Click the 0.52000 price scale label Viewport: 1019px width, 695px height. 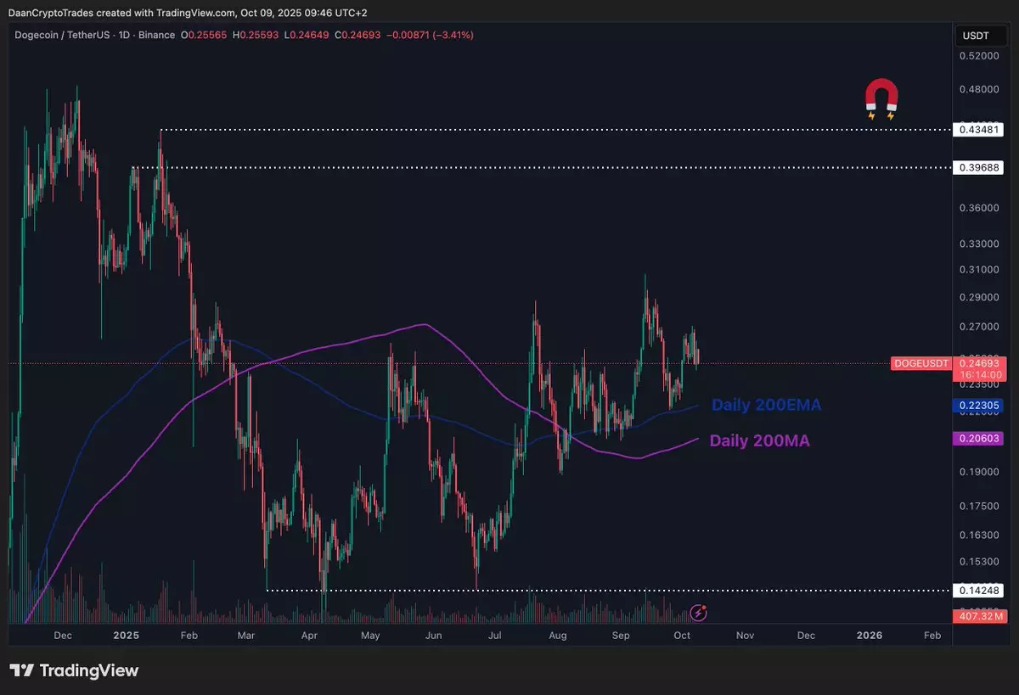[979, 55]
